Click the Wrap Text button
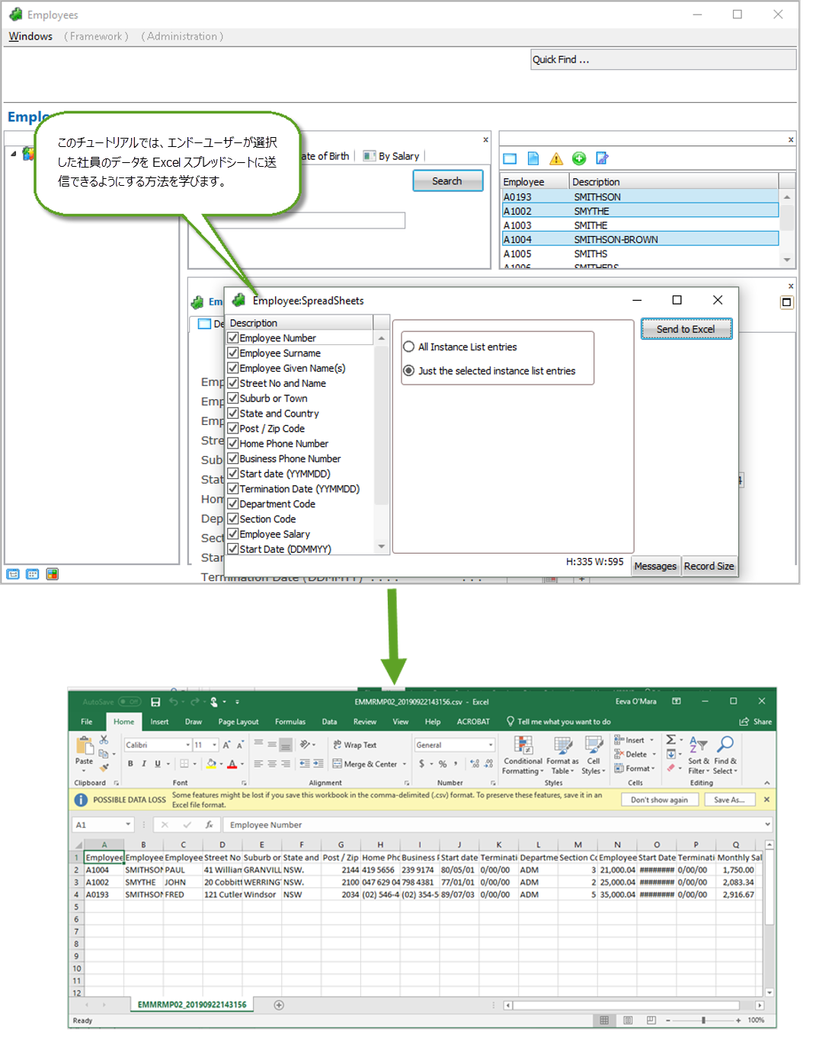819x1054 pixels. 355,745
